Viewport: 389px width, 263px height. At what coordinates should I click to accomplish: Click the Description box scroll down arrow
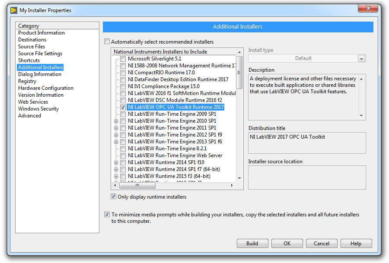tap(361, 116)
